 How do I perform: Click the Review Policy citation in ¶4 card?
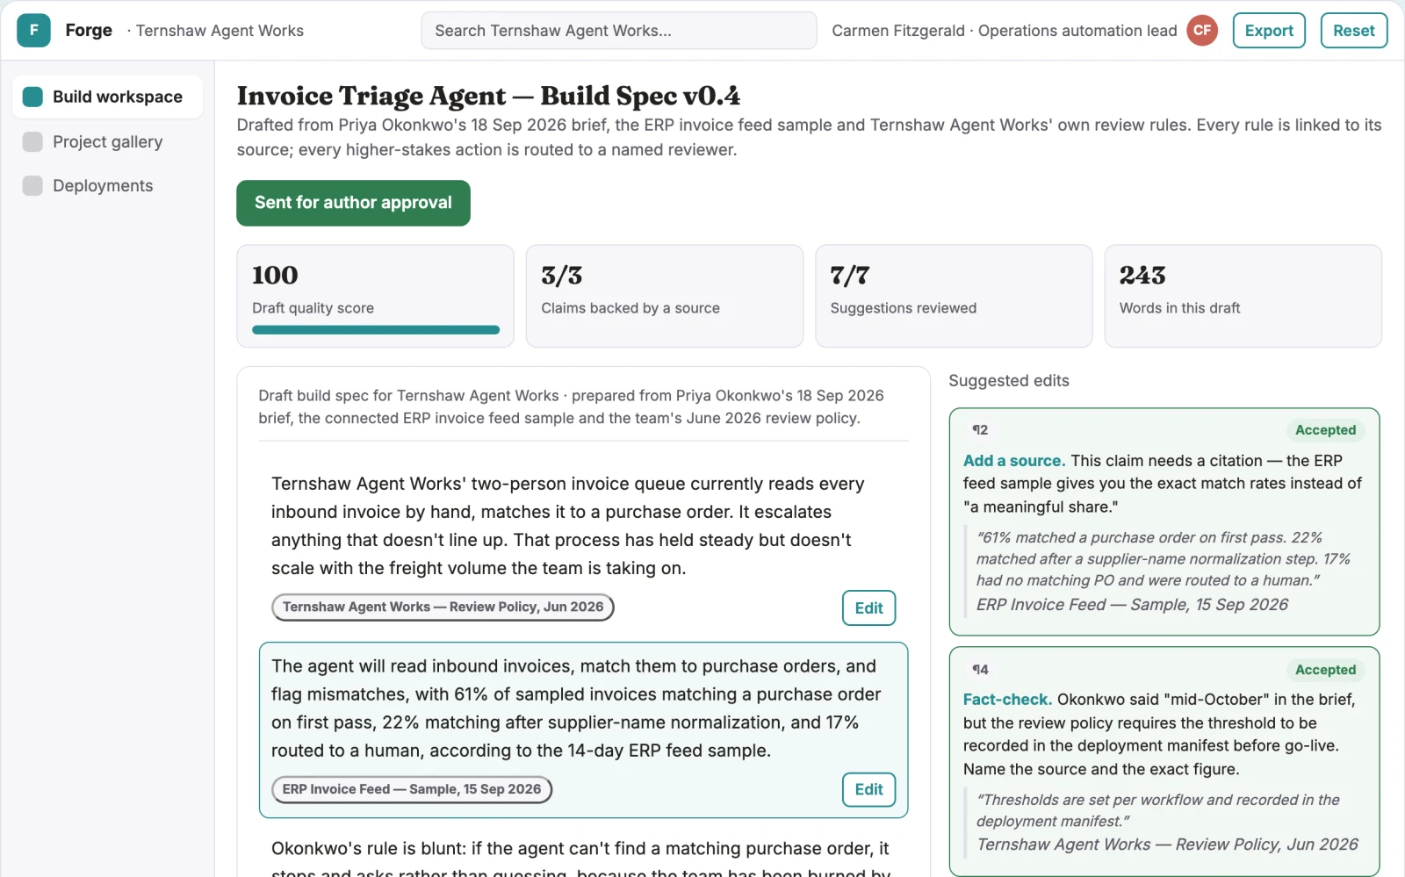[x=1167, y=845]
